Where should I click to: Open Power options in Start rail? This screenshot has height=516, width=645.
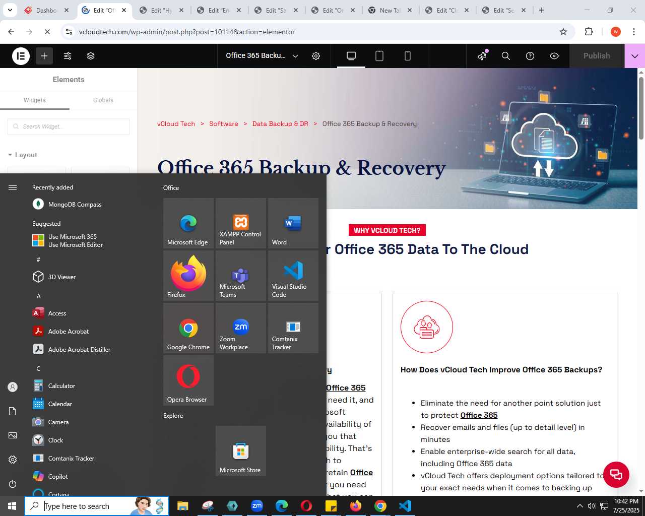(x=13, y=484)
